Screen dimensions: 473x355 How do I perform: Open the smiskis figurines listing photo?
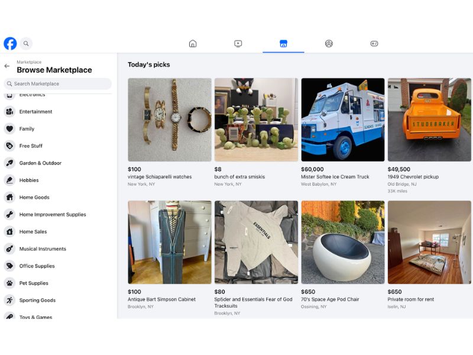click(256, 120)
